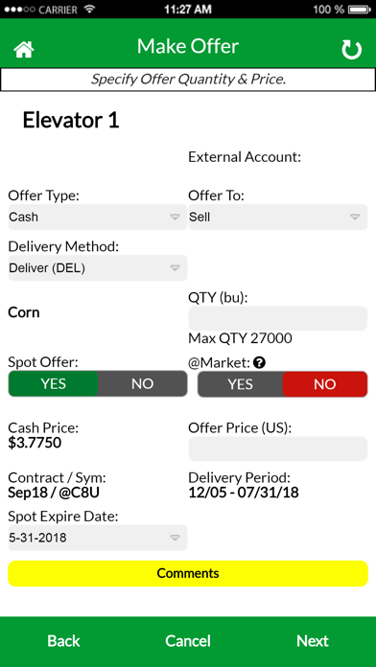Click the Offer Price (US) field

tap(278, 448)
